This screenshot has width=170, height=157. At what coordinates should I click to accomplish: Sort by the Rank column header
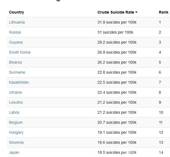pos(163,12)
